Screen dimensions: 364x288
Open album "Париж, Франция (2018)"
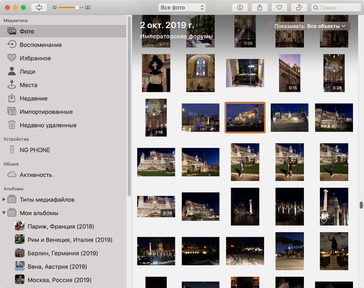click(61, 226)
